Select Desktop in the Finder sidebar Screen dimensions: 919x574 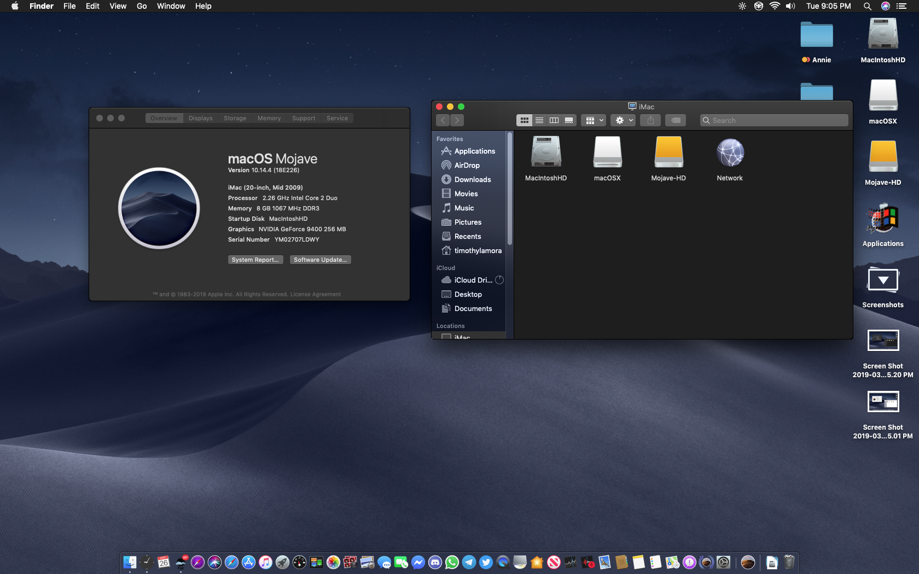(469, 294)
